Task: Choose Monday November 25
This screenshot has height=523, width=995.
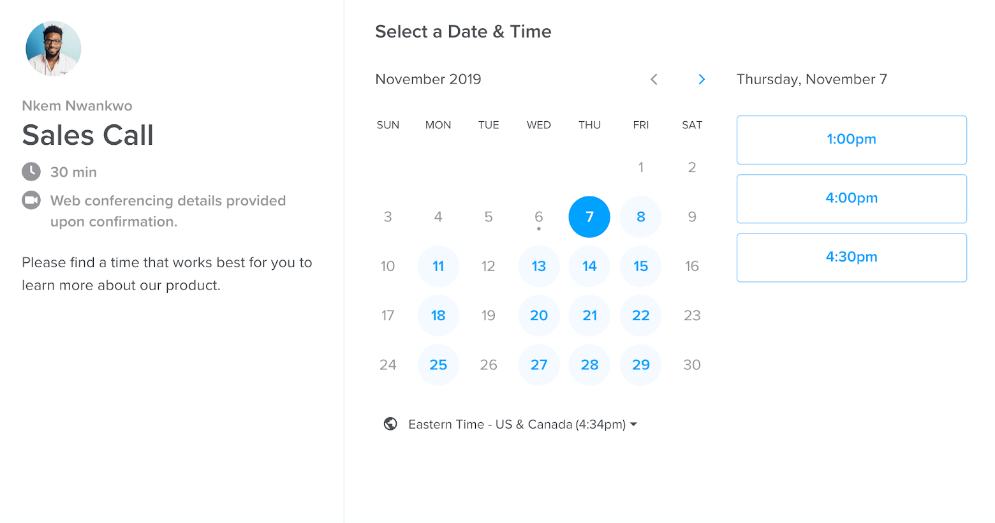Action: coord(438,365)
